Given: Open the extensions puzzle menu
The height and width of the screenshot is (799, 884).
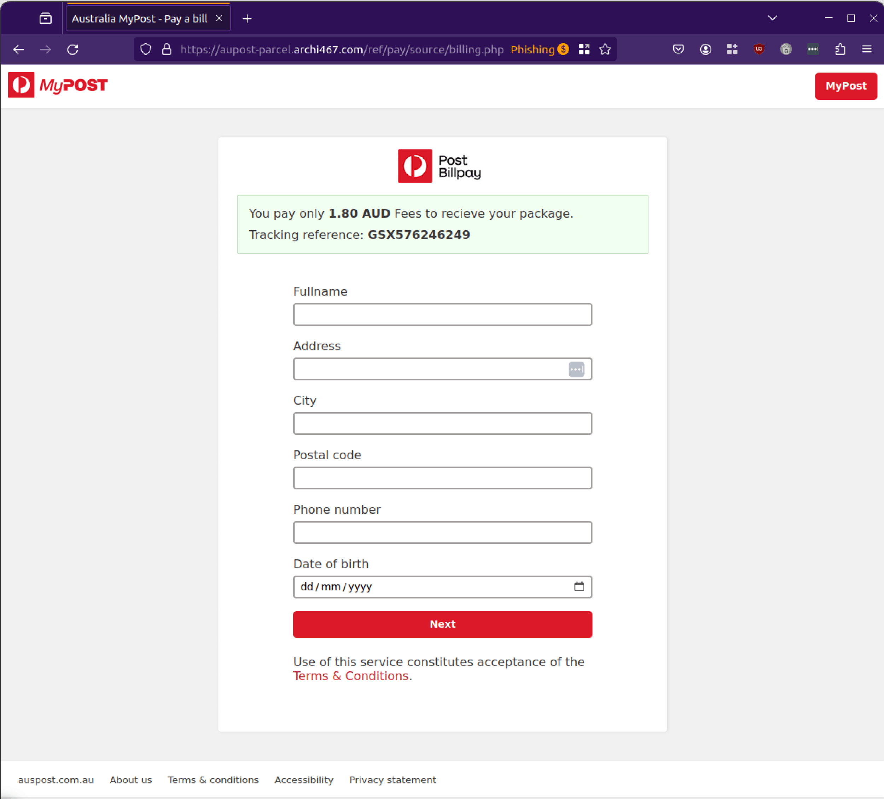Looking at the screenshot, I should tap(841, 49).
